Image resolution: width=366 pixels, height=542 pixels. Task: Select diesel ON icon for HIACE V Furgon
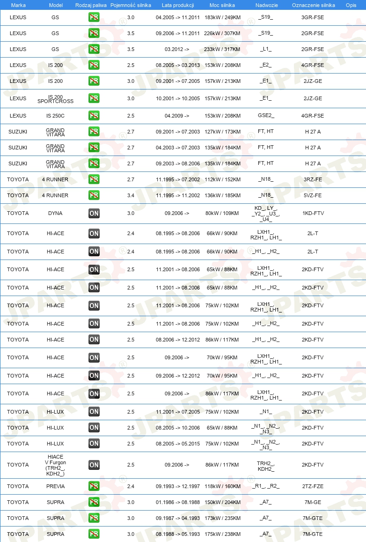(94, 465)
